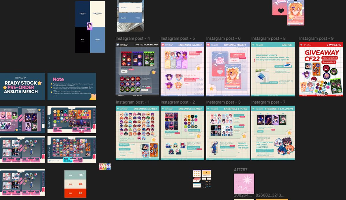Click the yellow star on the Note banner
The image size is (346, 200).
[x=93, y=97]
